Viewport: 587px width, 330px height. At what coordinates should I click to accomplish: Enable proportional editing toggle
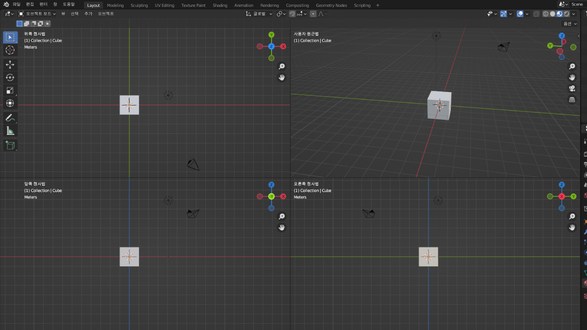[x=313, y=14]
